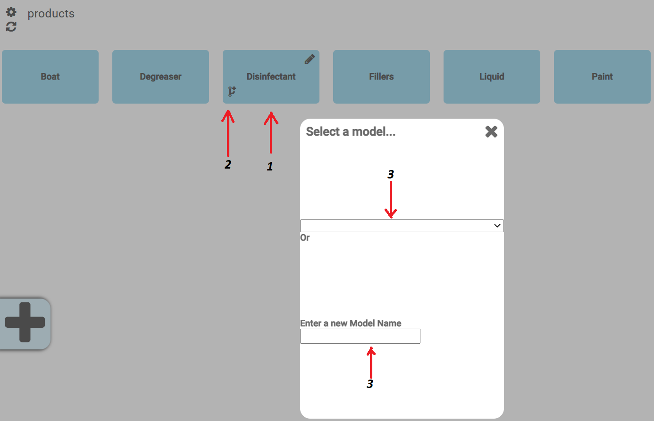Choose the Disinfectant product tile
This screenshot has width=654, height=421.
point(271,77)
